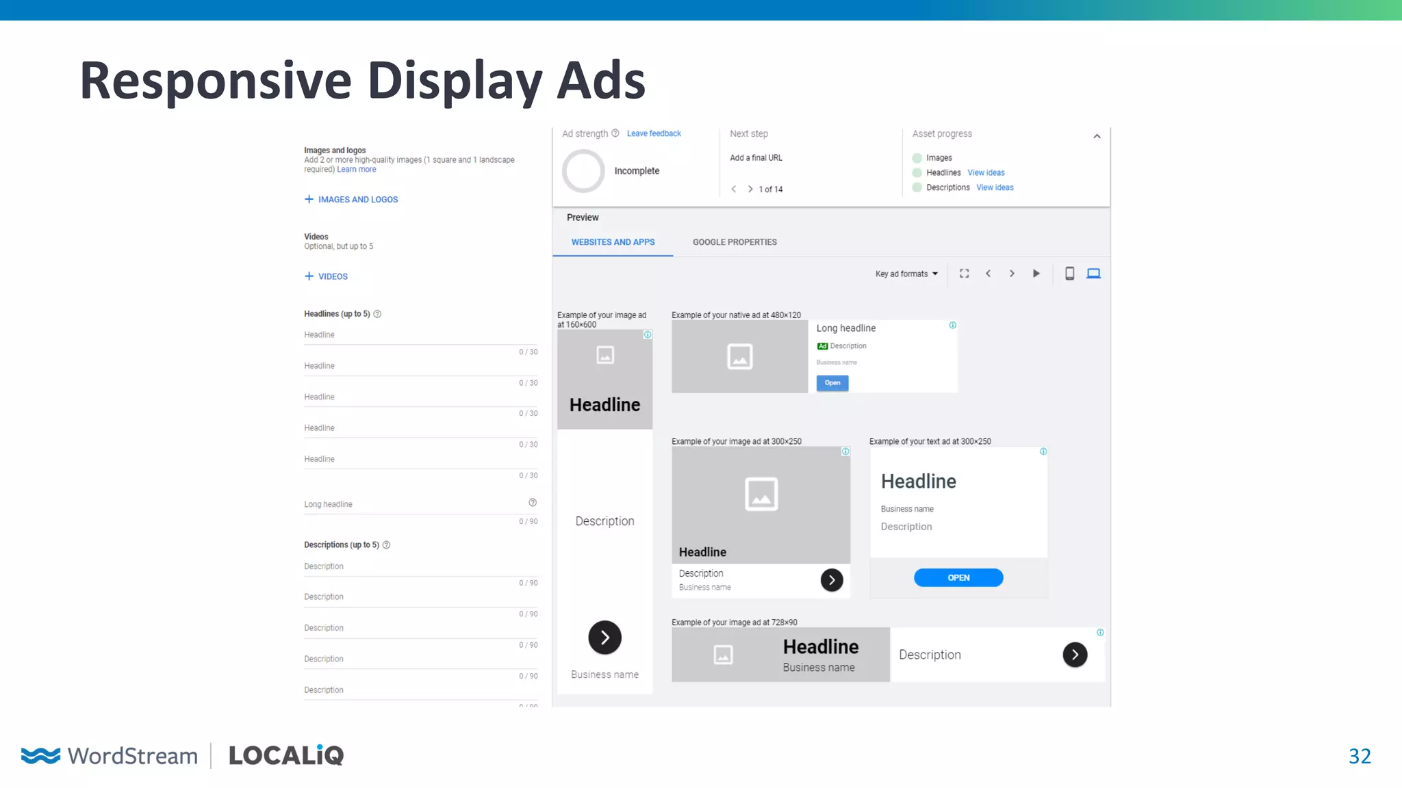The width and height of the screenshot is (1402, 788).
Task: Switch preview to mobile device
Action: coord(1069,274)
